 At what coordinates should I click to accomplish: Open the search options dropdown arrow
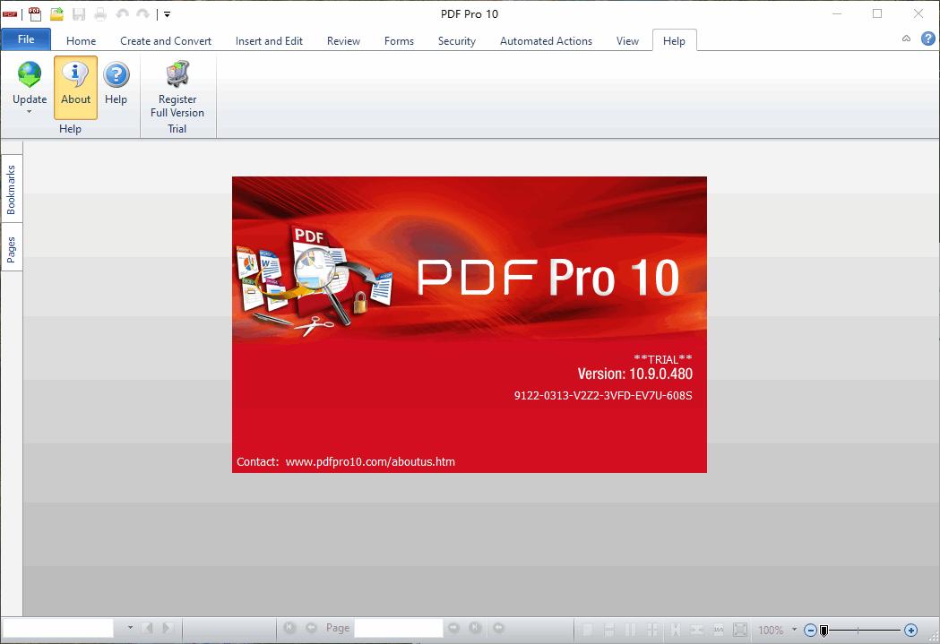click(x=130, y=627)
